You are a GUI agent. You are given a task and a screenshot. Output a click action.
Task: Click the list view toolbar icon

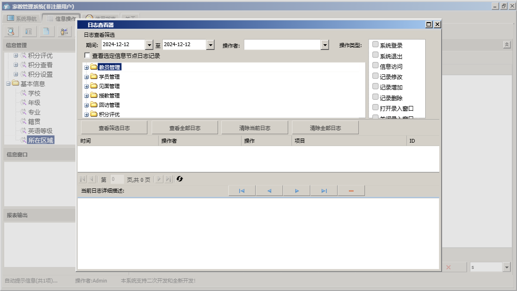[x=29, y=32]
